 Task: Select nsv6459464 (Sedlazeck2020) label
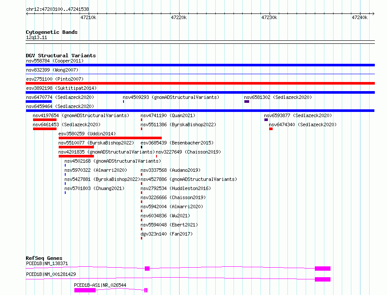[x=60, y=106]
